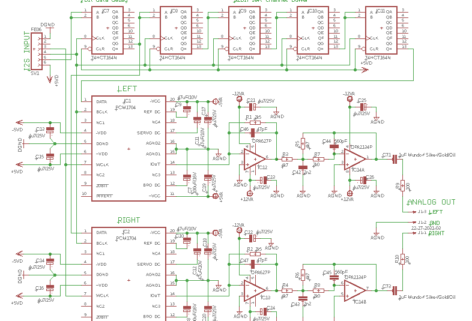
Task: Click the DGND label above SV1 connector
Action: pyautogui.click(x=47, y=25)
